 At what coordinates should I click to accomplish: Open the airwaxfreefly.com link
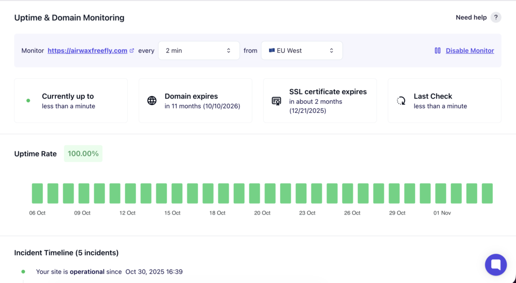pyautogui.click(x=88, y=51)
